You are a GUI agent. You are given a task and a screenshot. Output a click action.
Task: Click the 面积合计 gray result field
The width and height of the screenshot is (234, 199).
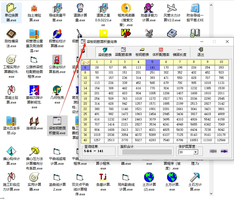point(147,152)
